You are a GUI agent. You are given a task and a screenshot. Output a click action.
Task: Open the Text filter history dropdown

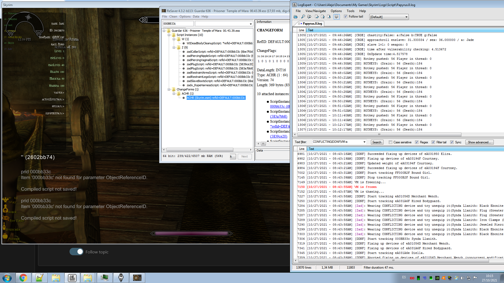[364, 142]
